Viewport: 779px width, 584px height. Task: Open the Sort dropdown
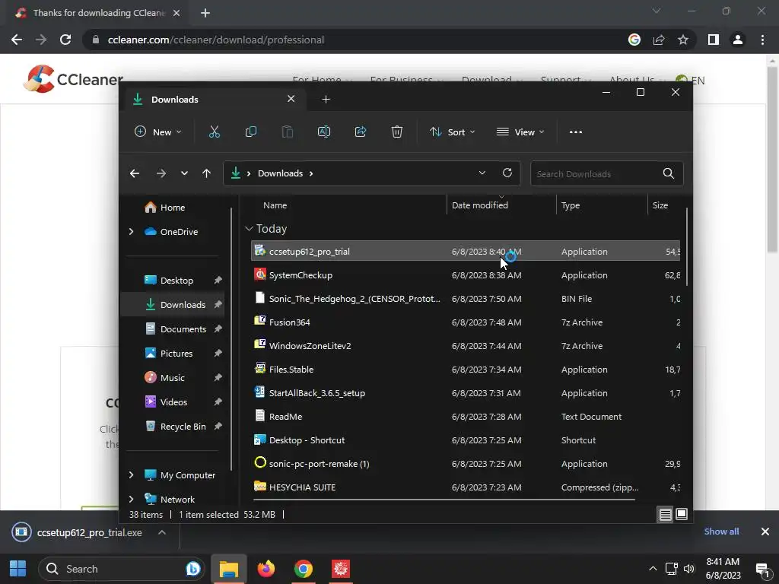click(x=453, y=132)
